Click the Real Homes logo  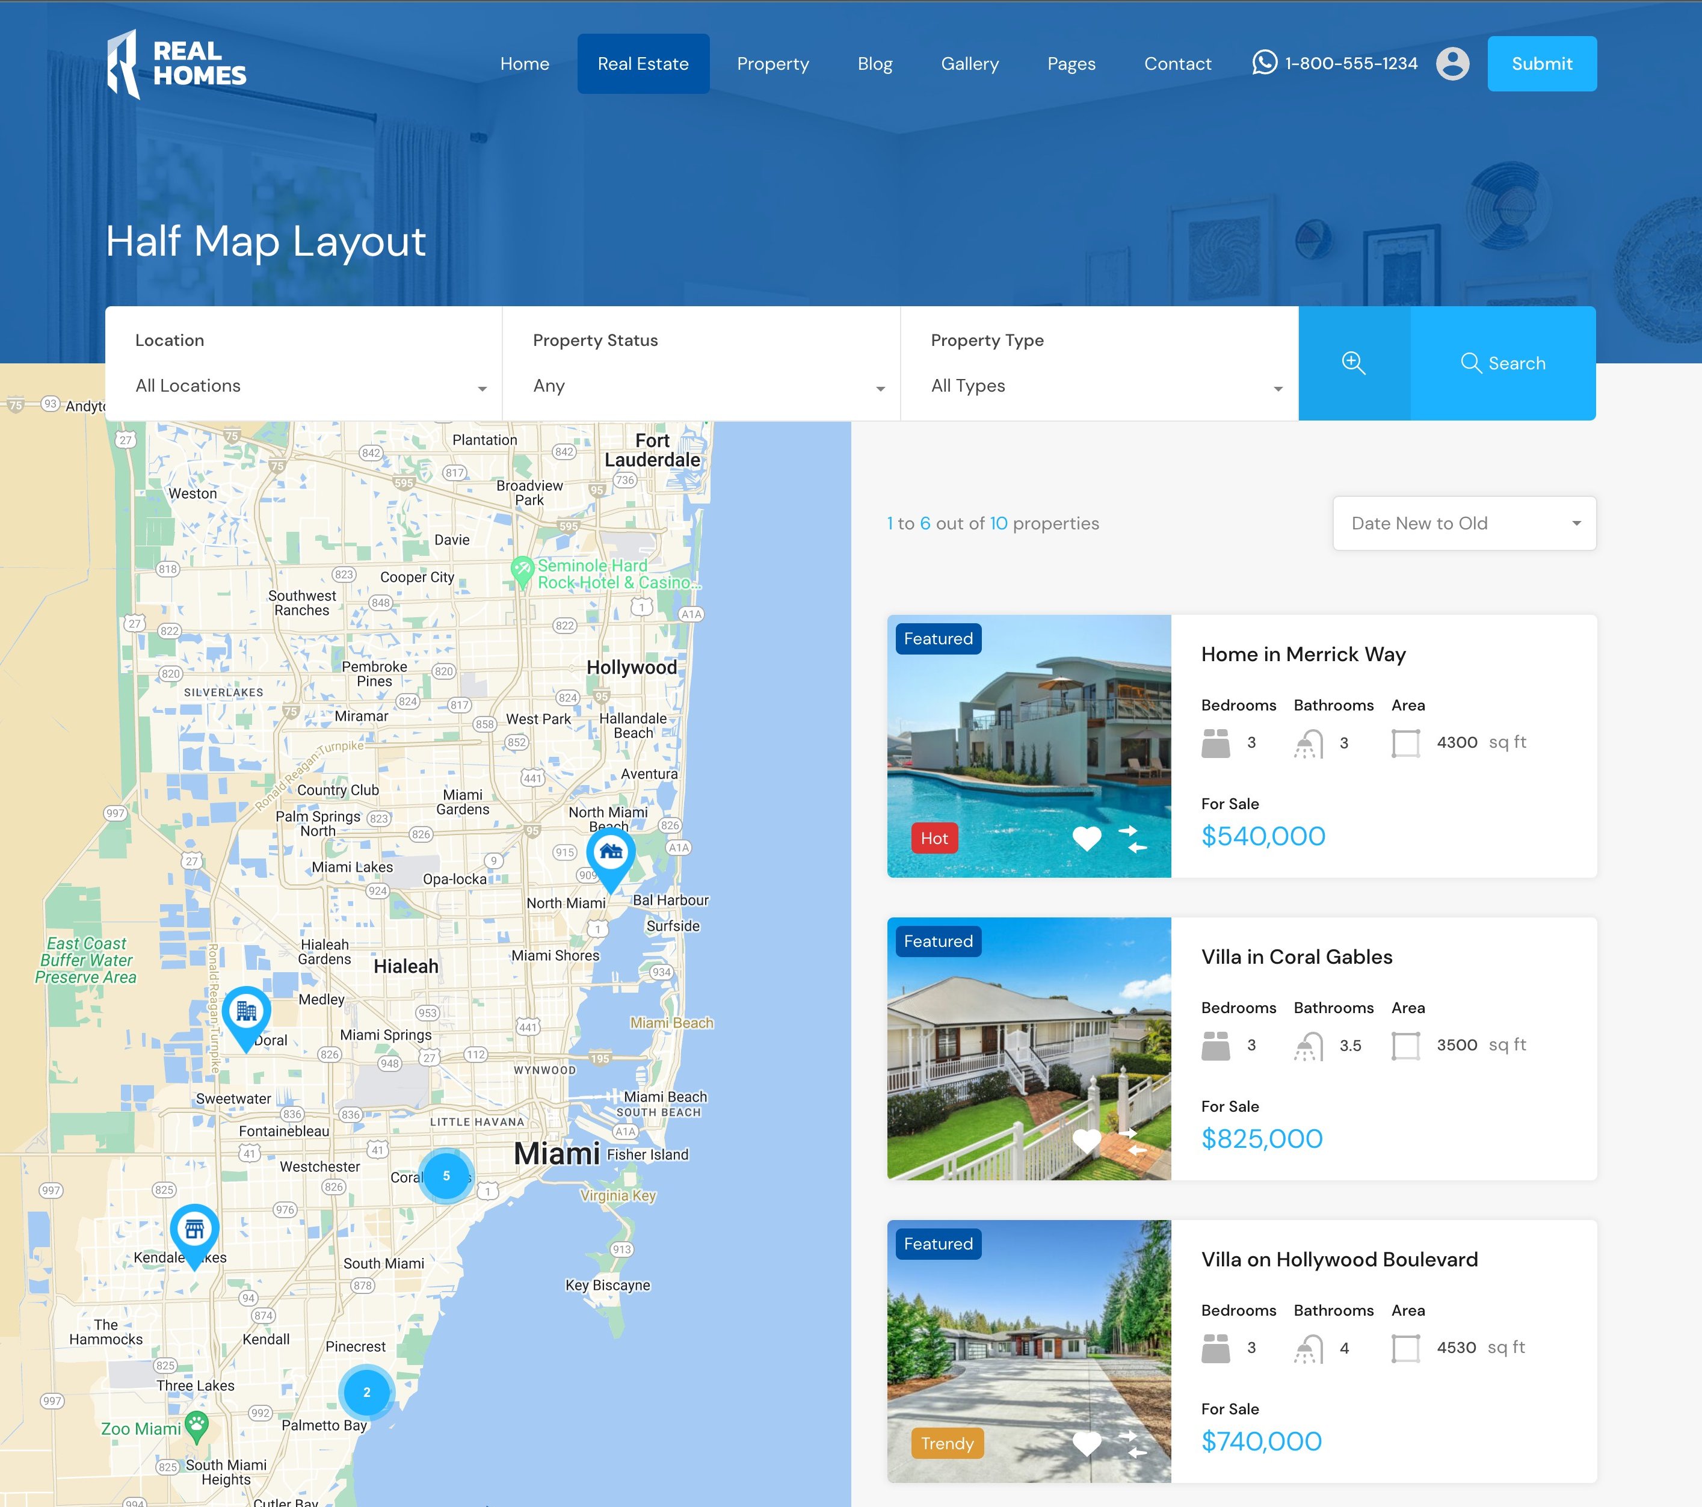176,64
